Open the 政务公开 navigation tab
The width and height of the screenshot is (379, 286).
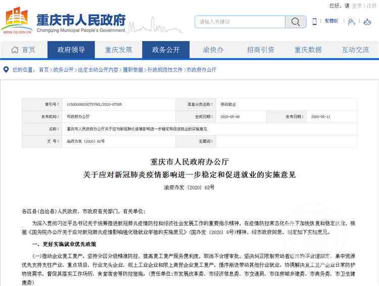coord(166,50)
